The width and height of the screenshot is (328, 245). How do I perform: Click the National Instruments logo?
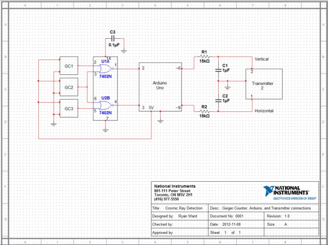290,193
